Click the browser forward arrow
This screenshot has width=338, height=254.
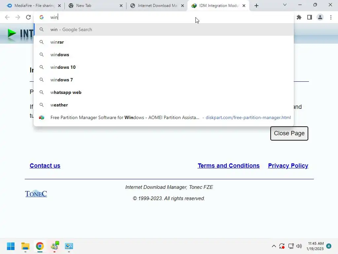point(18,17)
